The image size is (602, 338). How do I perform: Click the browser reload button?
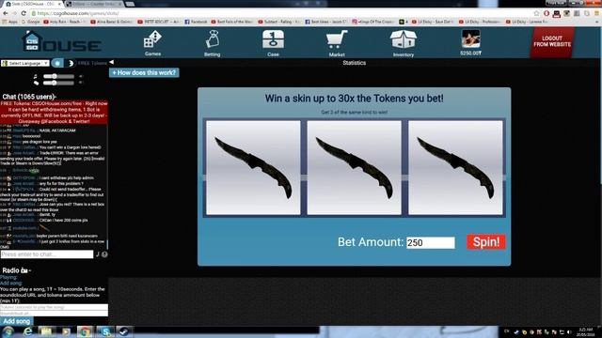point(24,13)
